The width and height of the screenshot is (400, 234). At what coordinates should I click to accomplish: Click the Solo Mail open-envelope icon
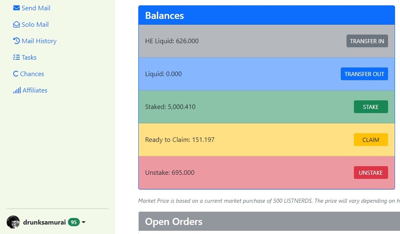click(16, 25)
